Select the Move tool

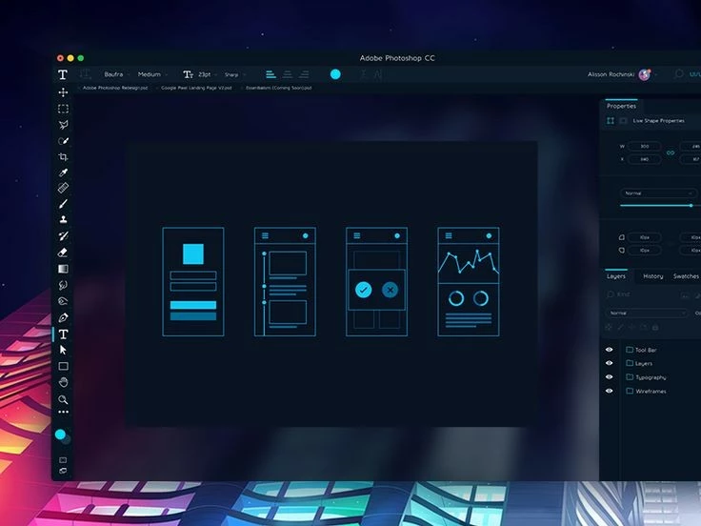coord(63,92)
